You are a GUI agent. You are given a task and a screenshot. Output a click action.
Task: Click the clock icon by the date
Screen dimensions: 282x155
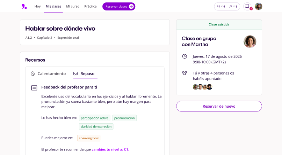pyautogui.click(x=185, y=56)
